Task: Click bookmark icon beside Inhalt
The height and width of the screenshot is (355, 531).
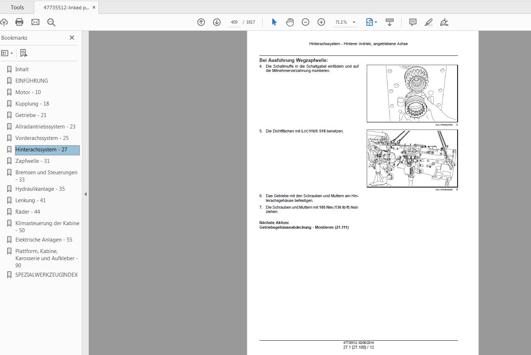Action: (x=9, y=69)
